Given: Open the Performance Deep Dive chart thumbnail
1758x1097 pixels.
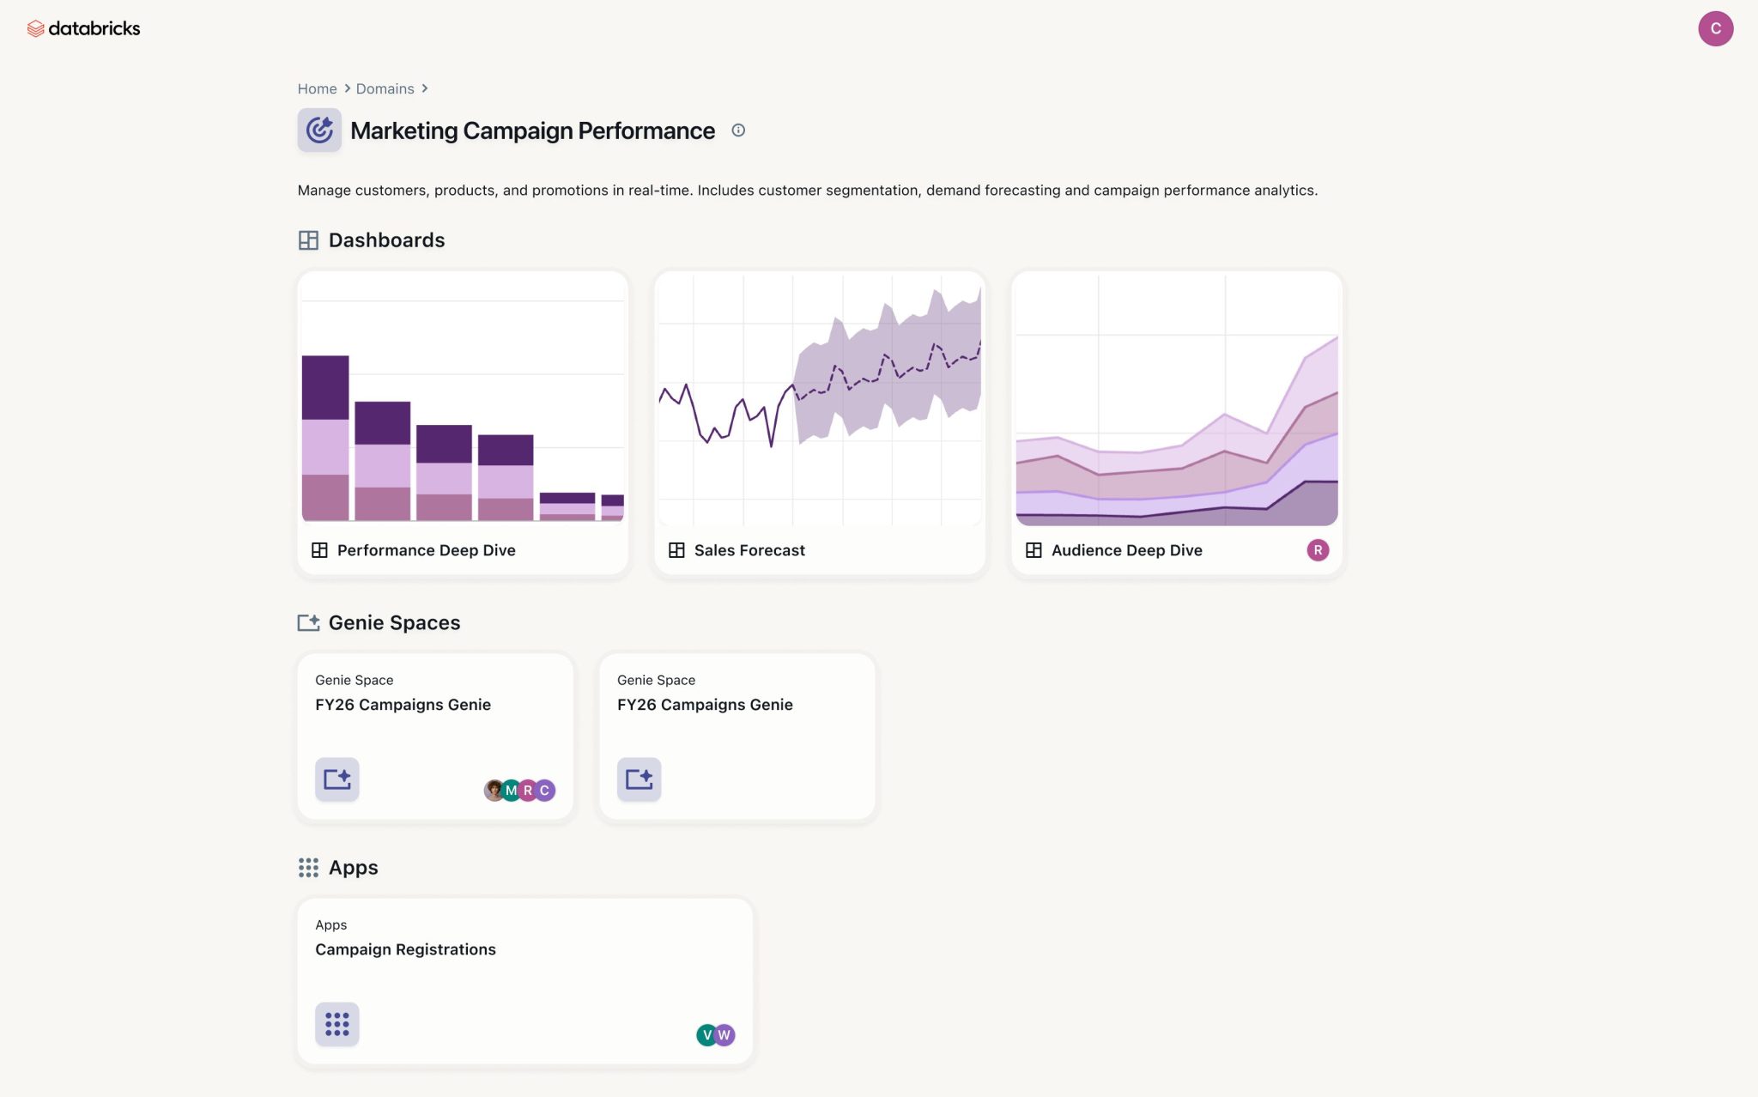Looking at the screenshot, I should pos(463,403).
